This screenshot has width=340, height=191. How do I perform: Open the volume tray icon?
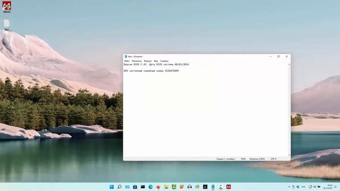[314, 187]
